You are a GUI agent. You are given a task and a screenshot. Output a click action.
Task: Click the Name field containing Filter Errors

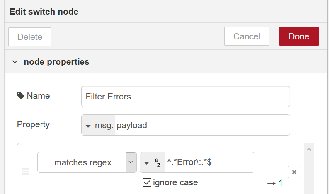pos(186,96)
